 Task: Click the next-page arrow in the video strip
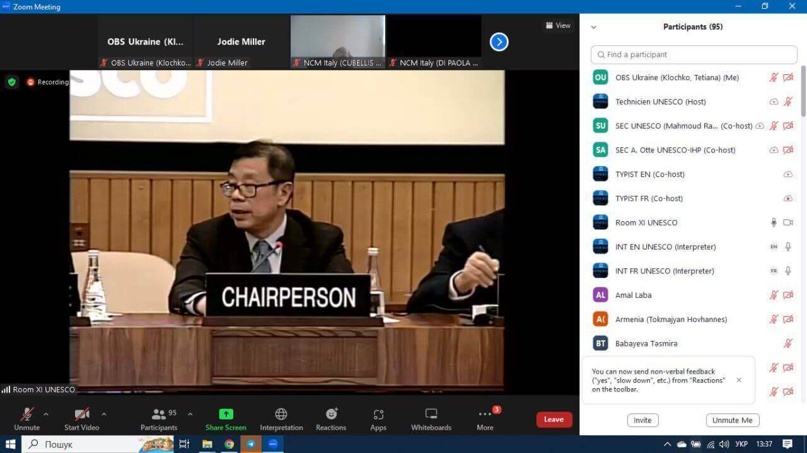click(x=499, y=42)
